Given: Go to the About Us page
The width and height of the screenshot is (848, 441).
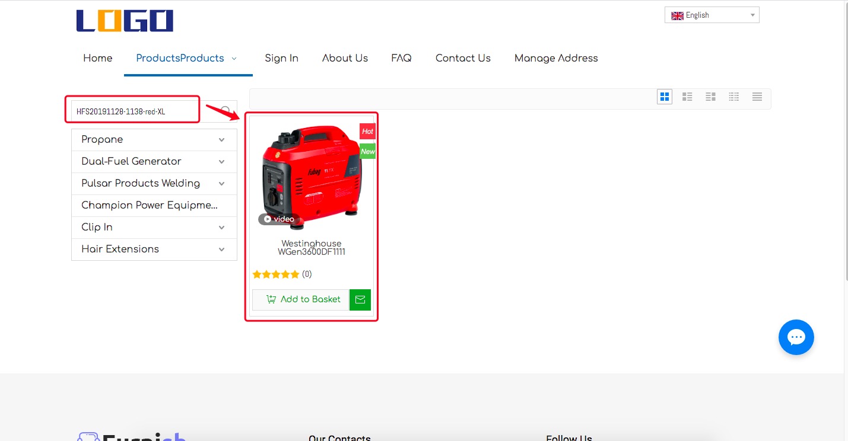Looking at the screenshot, I should point(345,58).
